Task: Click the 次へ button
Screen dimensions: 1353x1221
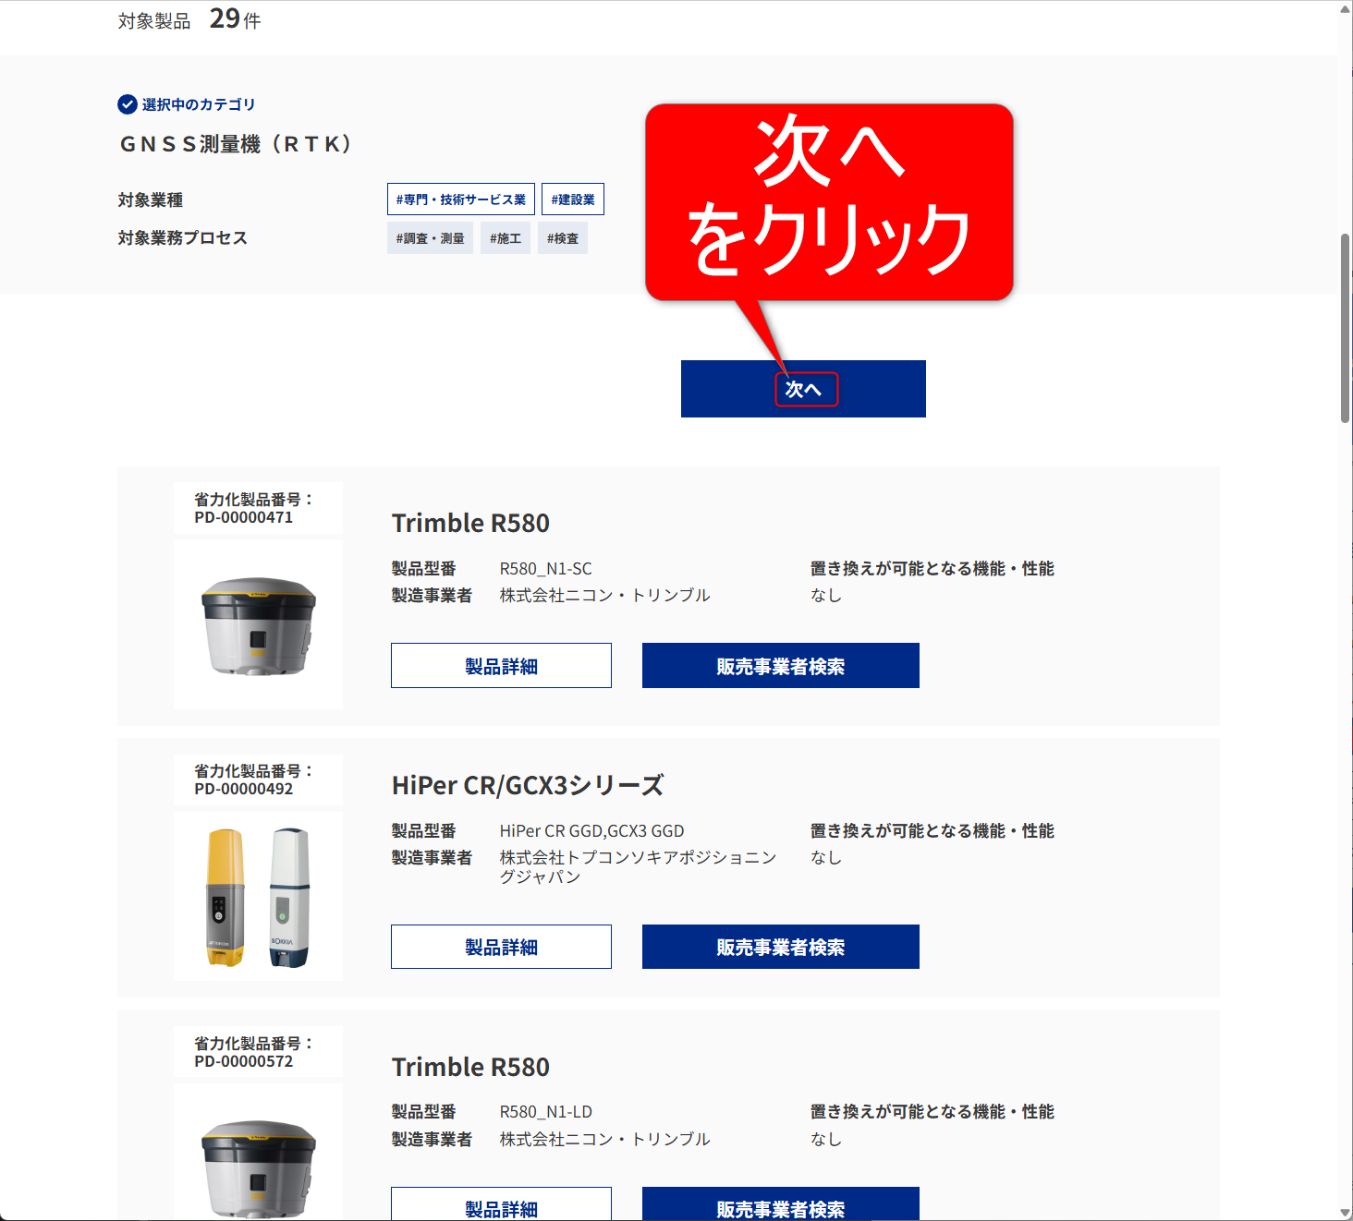Action: [803, 389]
